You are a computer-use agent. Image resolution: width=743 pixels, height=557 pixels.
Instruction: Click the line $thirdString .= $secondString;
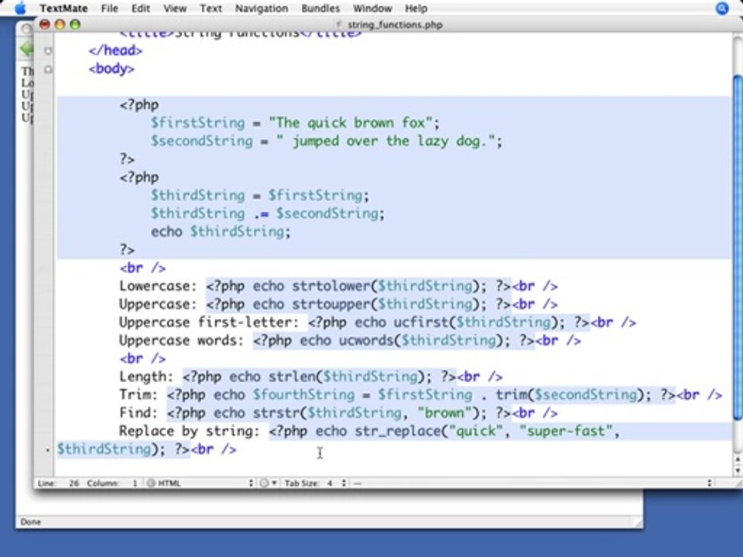(x=268, y=214)
